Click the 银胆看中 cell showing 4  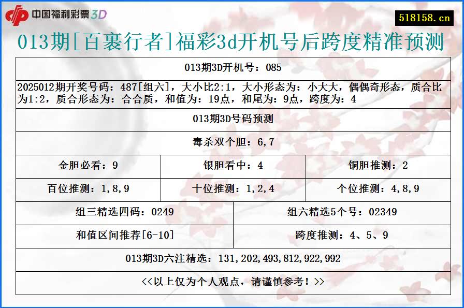[232, 166]
